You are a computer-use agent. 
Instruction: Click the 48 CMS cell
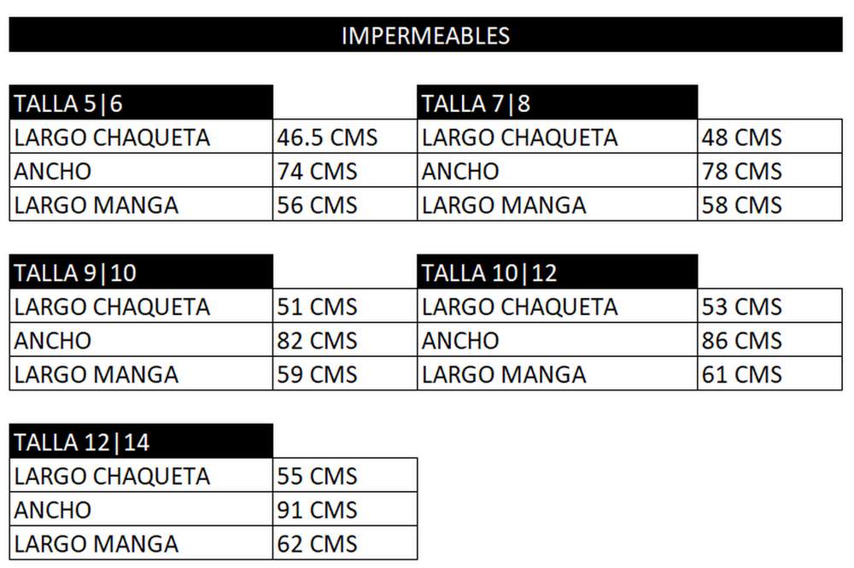[769, 137]
